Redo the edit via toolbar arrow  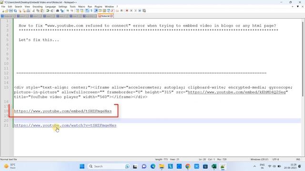(x=52, y=10)
